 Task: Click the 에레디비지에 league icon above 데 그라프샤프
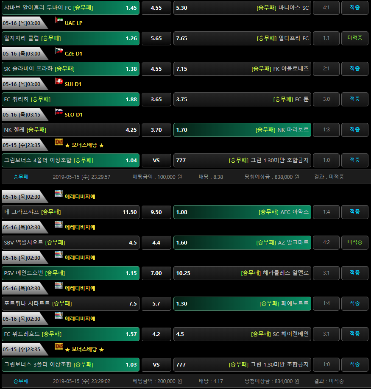coord(59,194)
